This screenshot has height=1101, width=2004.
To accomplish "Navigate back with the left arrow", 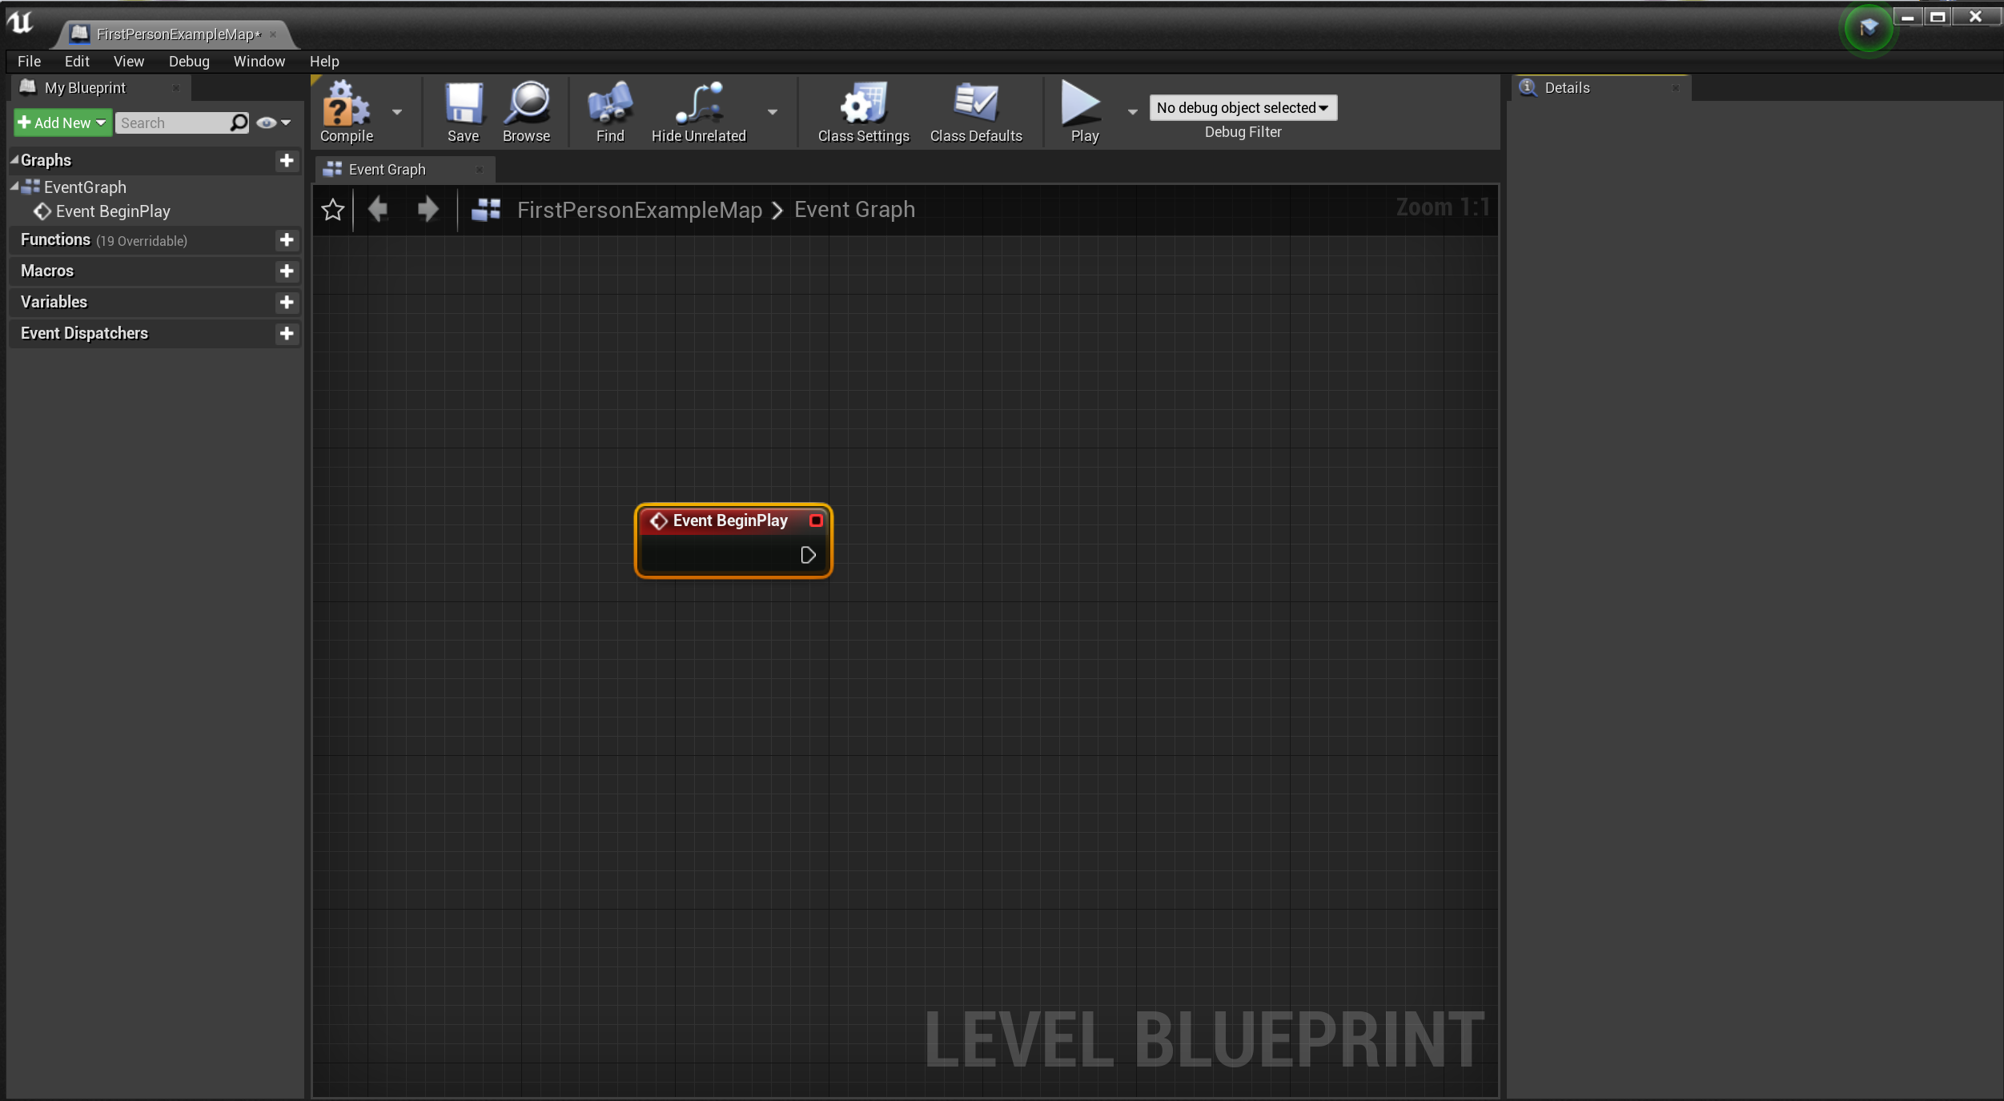I will 378,210.
